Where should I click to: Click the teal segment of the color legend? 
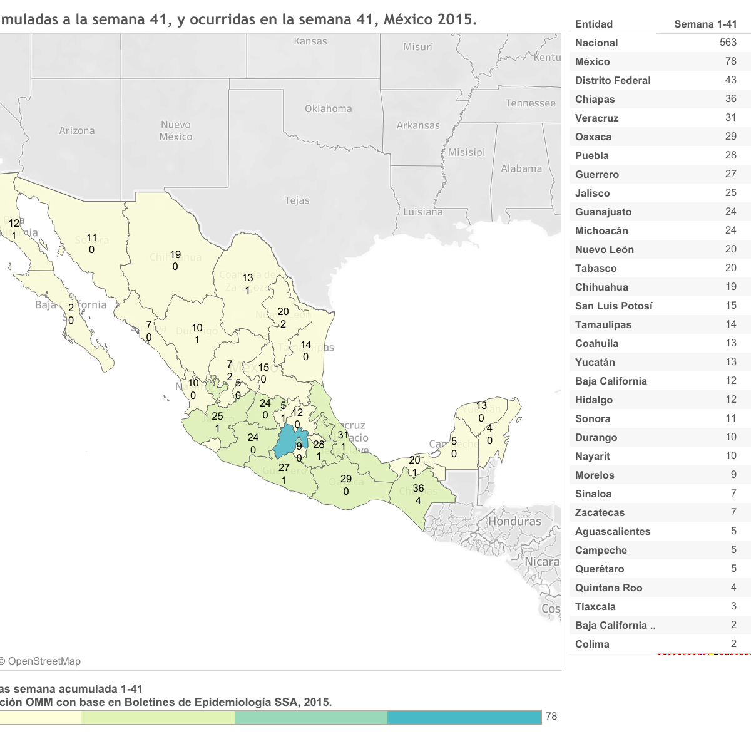(464, 717)
